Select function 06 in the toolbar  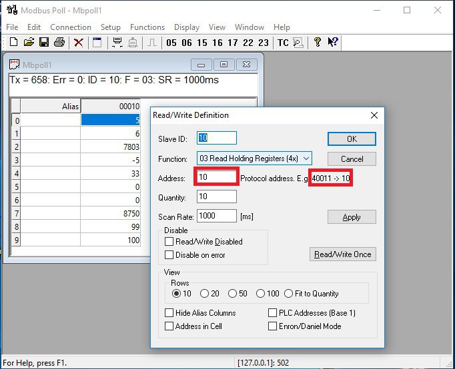[187, 43]
